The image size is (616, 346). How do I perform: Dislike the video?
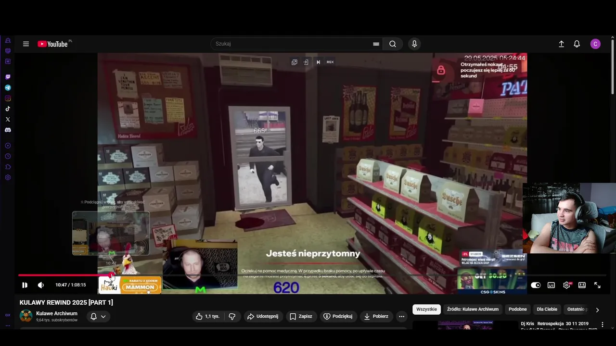click(232, 316)
